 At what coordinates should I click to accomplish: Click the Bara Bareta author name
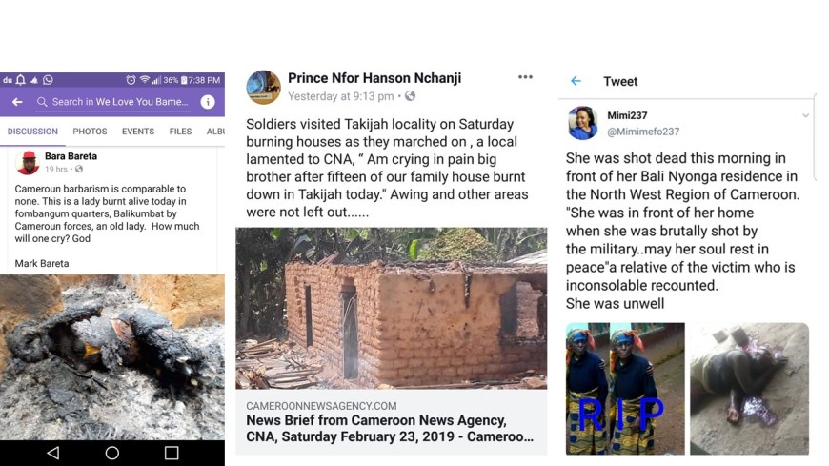point(71,156)
